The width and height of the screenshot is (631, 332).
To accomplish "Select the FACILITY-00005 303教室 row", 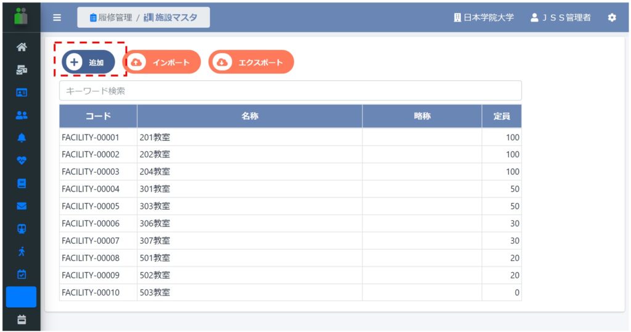I will (291, 206).
